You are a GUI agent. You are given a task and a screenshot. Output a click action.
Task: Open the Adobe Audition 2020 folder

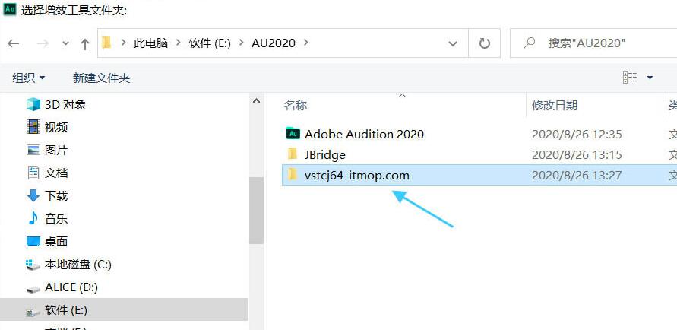(x=364, y=134)
